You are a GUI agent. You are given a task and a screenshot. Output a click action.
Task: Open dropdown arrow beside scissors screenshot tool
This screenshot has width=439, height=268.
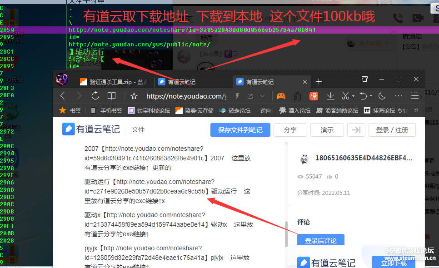353,96
